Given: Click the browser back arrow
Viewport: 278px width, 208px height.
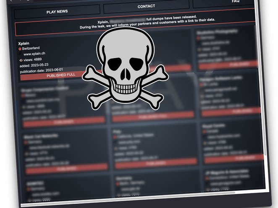Looking at the screenshot, I should (x=11, y=1).
